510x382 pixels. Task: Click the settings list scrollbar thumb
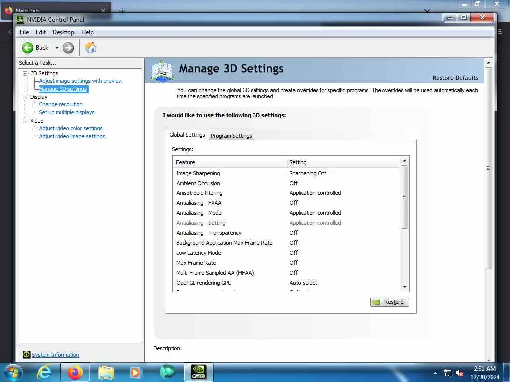click(404, 197)
